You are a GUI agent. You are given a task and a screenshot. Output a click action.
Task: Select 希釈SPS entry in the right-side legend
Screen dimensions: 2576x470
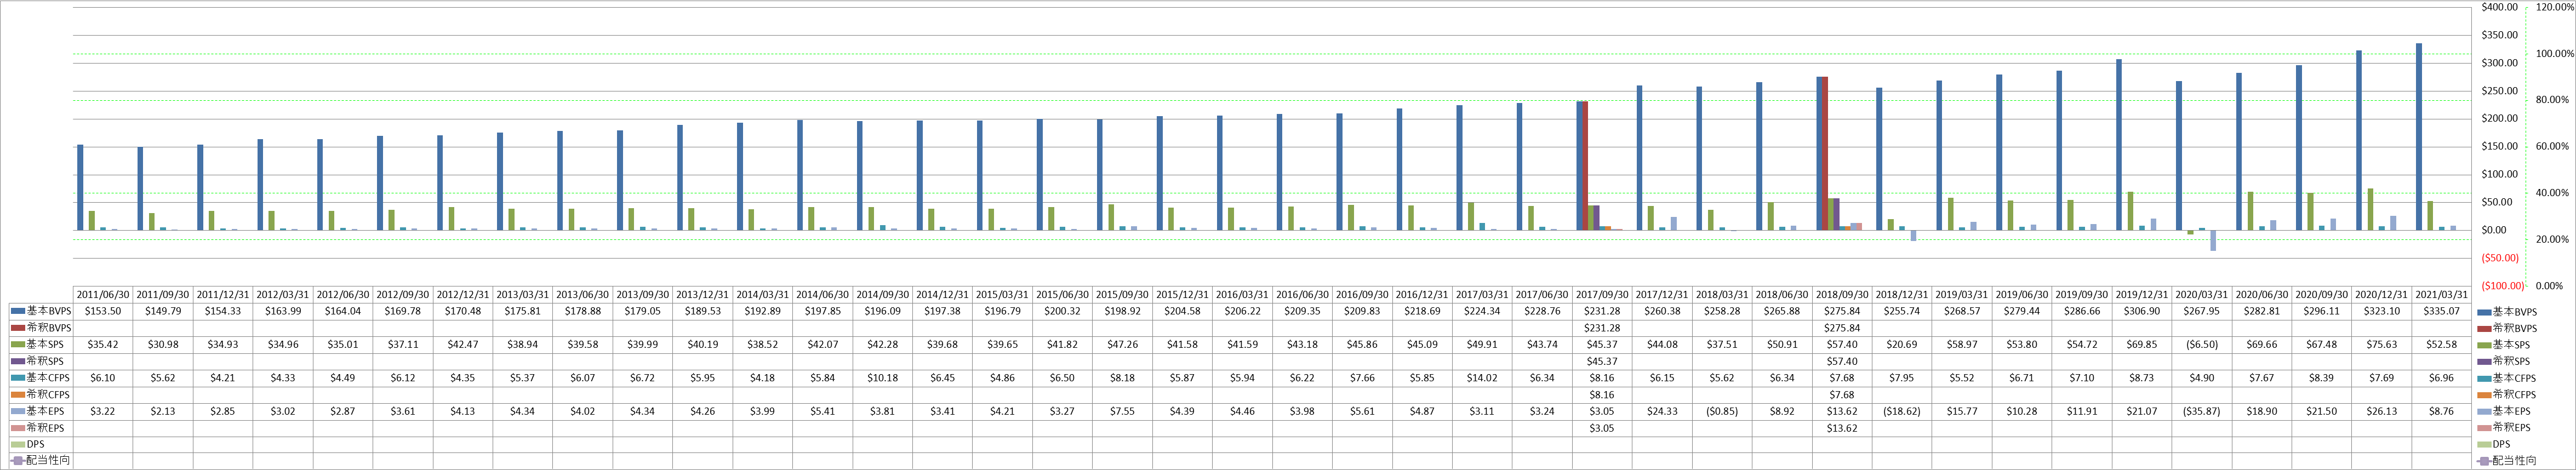point(2504,361)
